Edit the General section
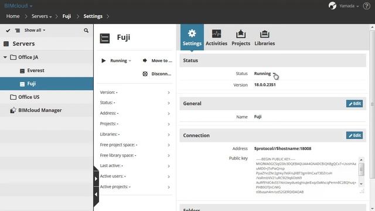Image resolution: width=375 pixels, height=211 pixels. 354,104
